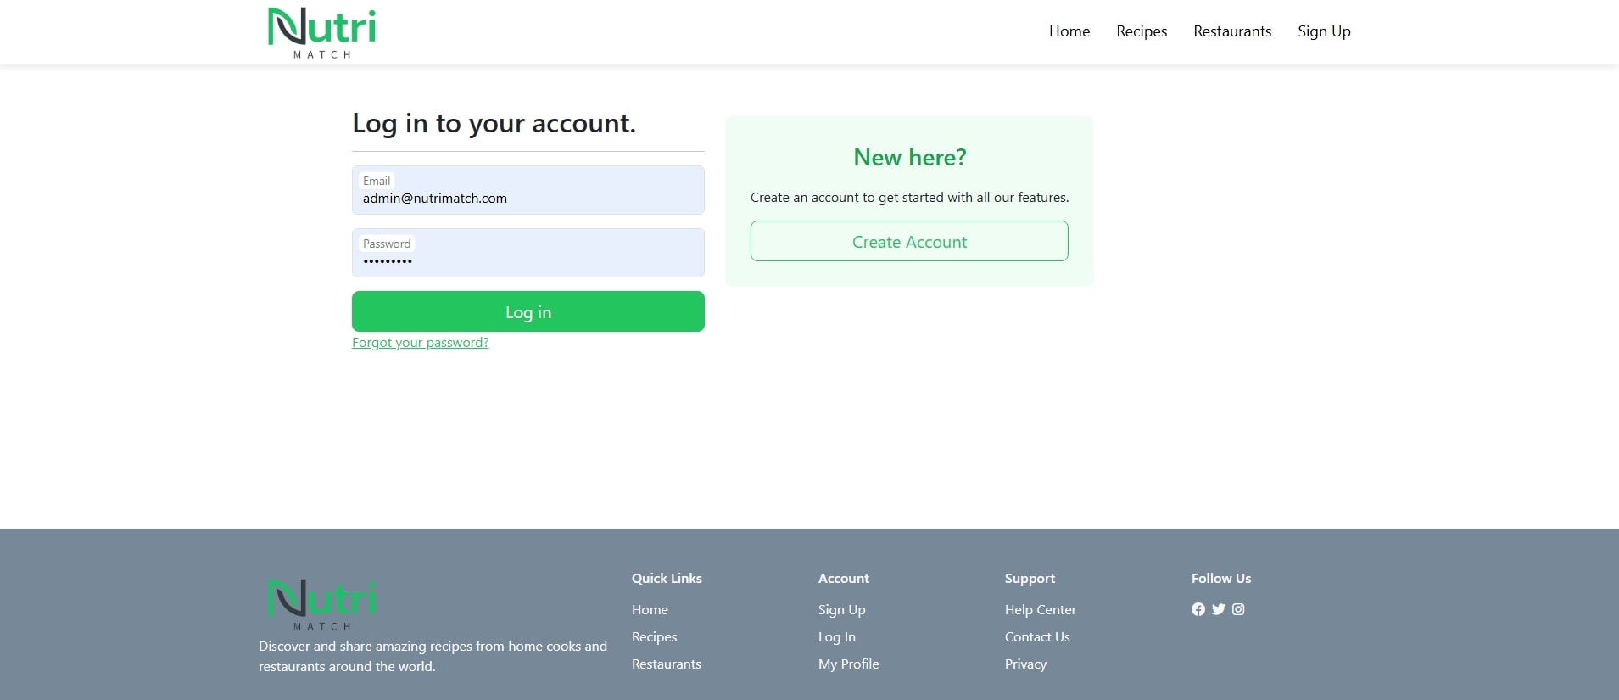Open Recipes in top navigation
Viewport: 1619px width, 700px height.
pyautogui.click(x=1141, y=31)
